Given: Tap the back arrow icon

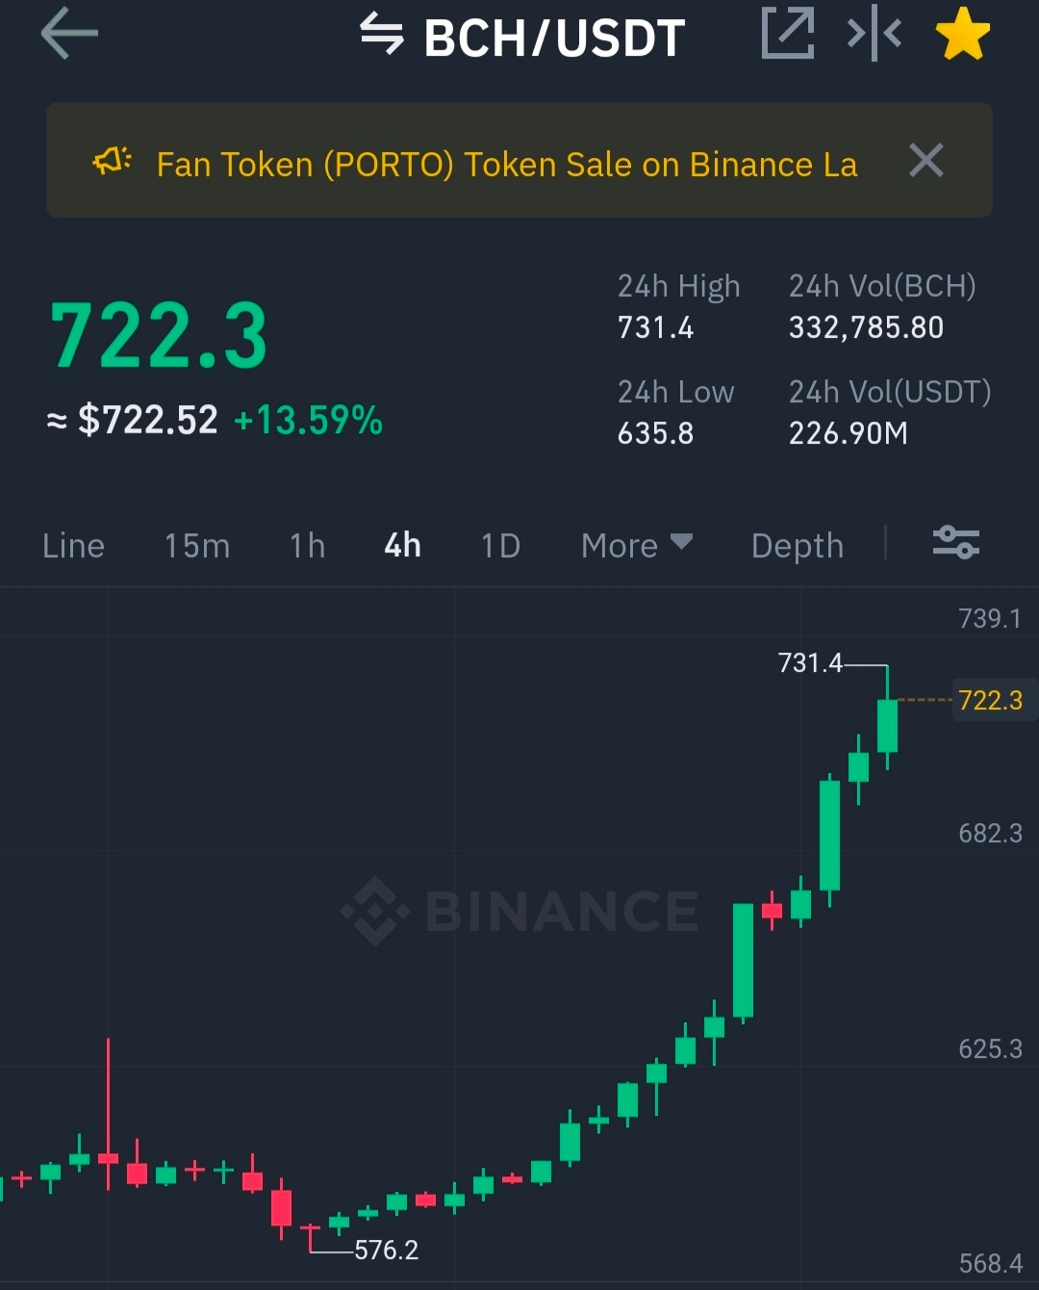Looking at the screenshot, I should tap(69, 34).
